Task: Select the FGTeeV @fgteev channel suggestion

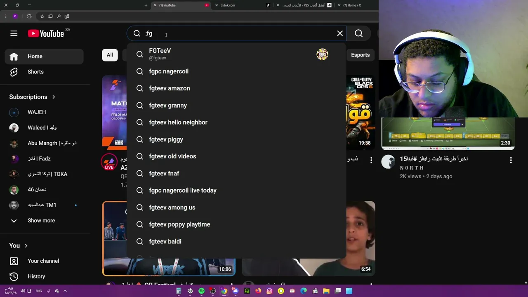Action: [x=236, y=54]
